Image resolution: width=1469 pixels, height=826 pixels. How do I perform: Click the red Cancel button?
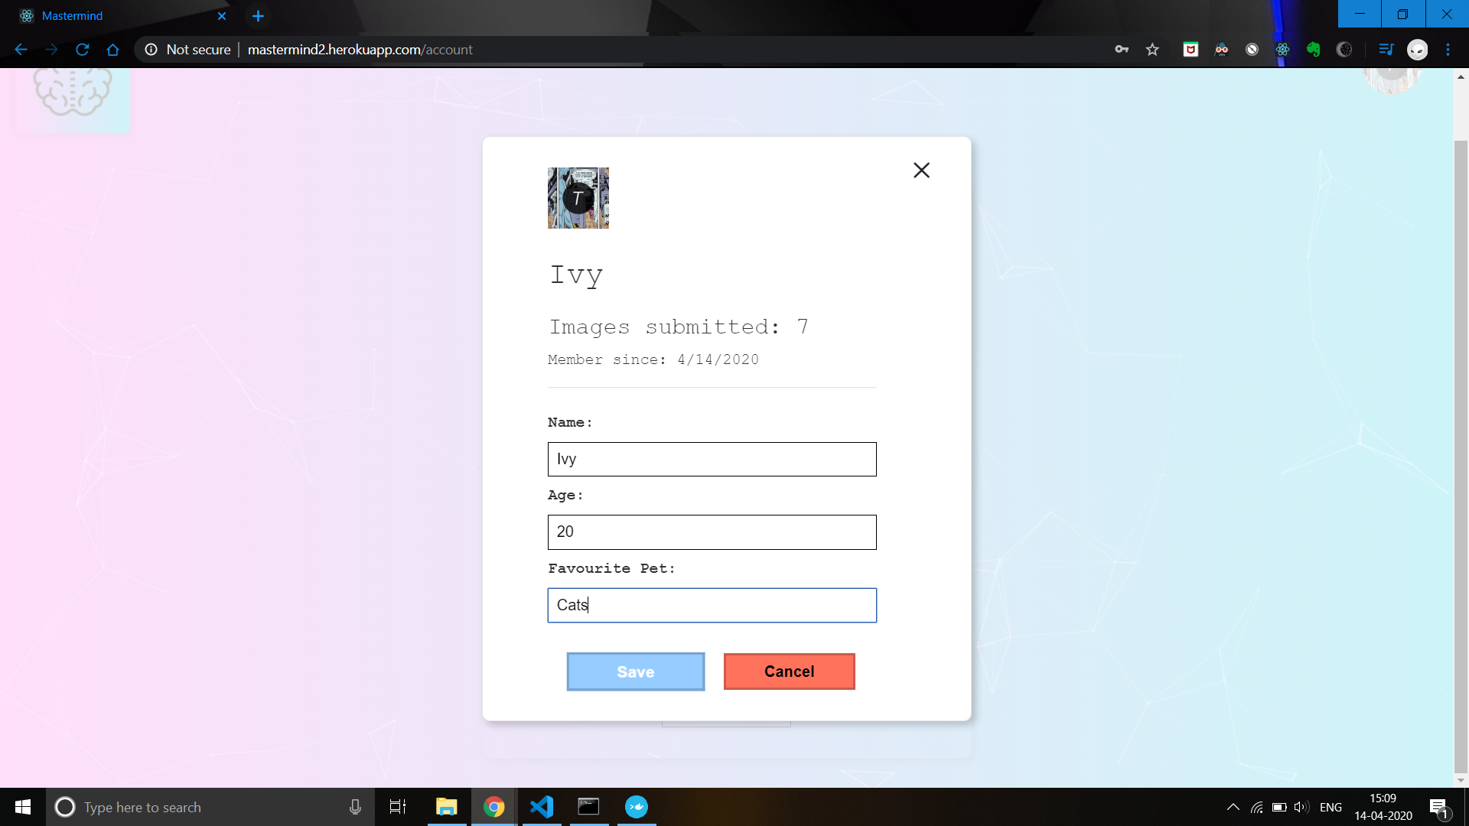click(789, 672)
